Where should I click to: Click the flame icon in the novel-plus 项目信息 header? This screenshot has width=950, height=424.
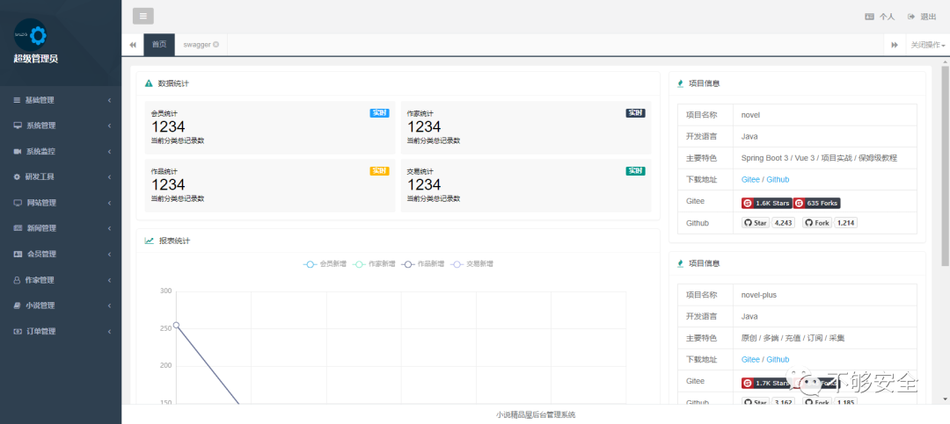pos(680,263)
